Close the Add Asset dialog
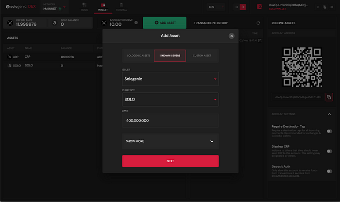 click(231, 36)
